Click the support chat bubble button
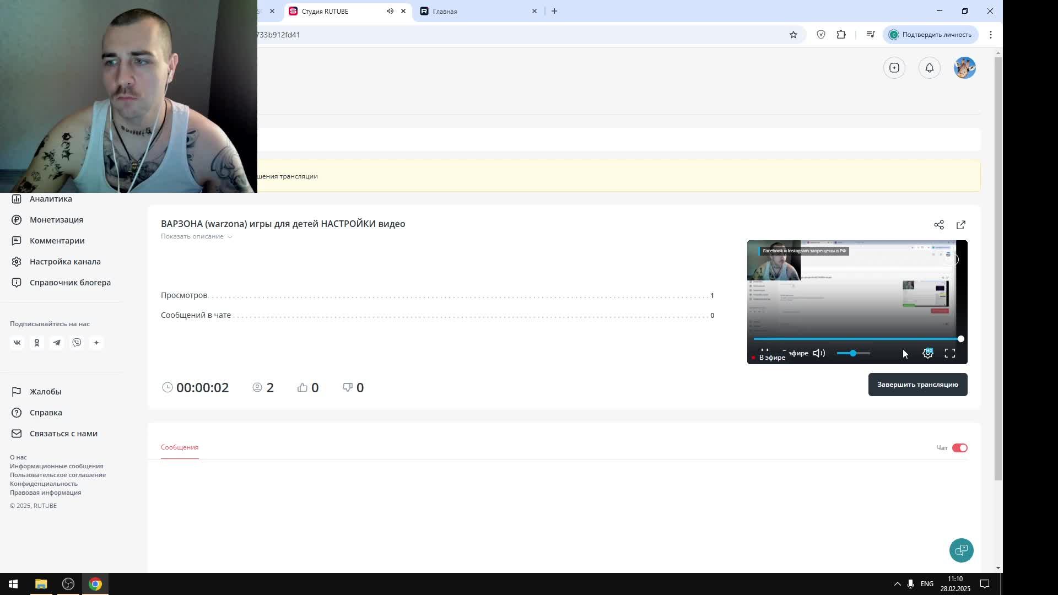 pyautogui.click(x=961, y=550)
